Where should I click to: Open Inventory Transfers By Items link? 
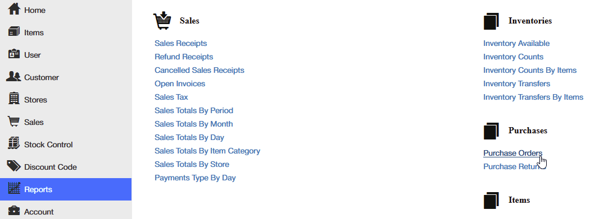(533, 97)
